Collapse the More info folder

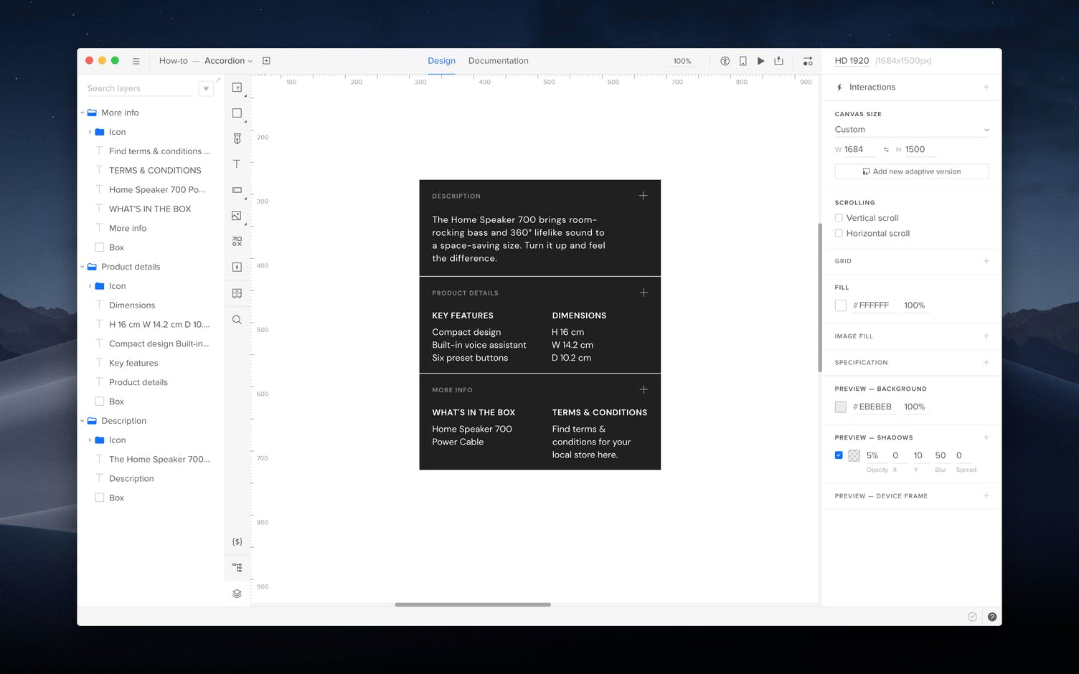coord(82,113)
